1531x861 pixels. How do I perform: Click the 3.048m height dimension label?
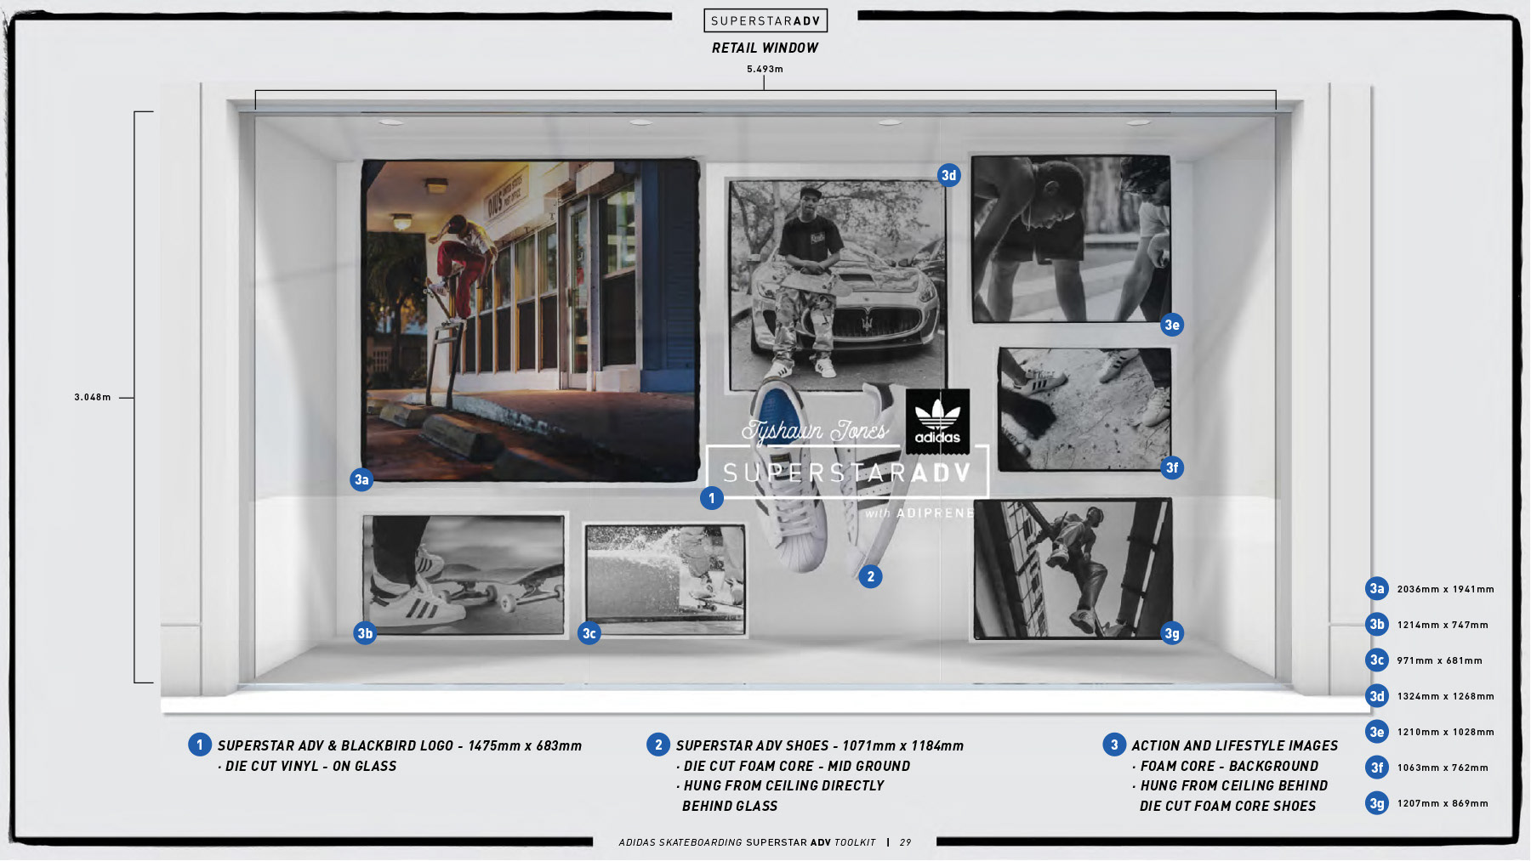tap(93, 397)
